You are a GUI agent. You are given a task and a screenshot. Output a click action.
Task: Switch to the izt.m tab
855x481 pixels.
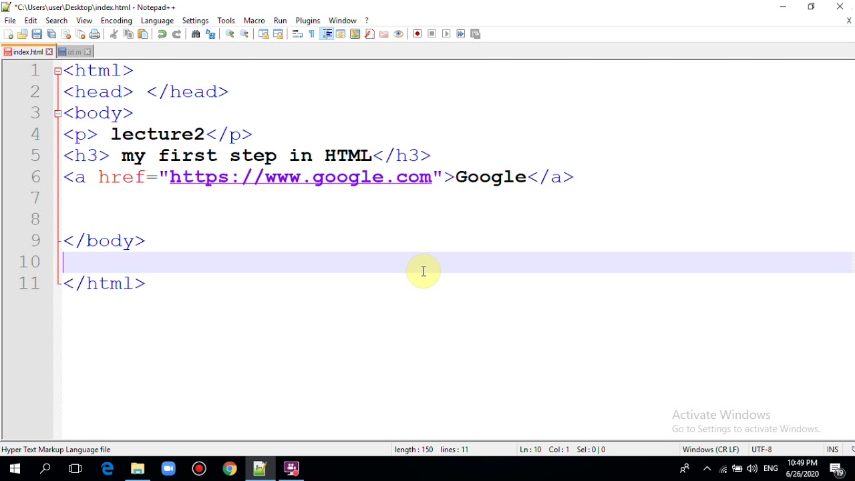click(x=73, y=52)
